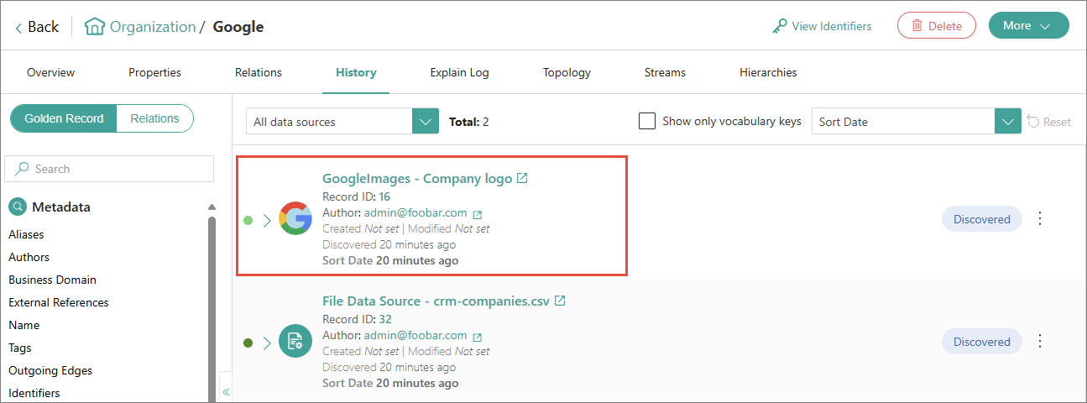Select Name in Metadata list
Screen dimensions: 1087x403
[24, 325]
